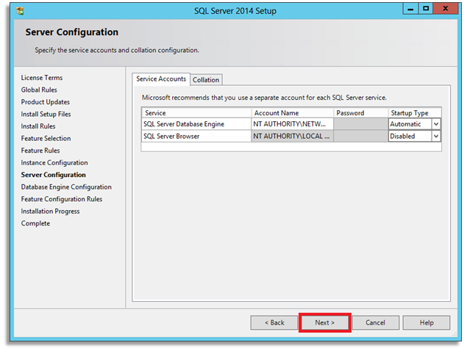This screenshot has height=351, width=464.
Task: Click the Startup Type column header
Action: coord(415,113)
